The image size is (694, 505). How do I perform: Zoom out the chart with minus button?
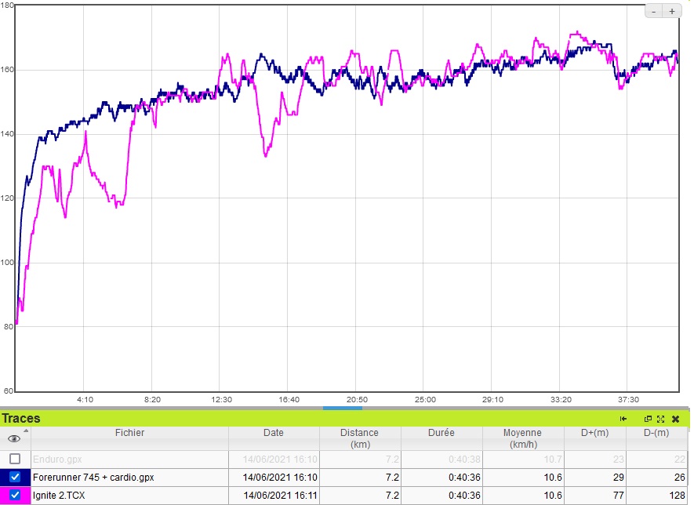tap(655, 11)
